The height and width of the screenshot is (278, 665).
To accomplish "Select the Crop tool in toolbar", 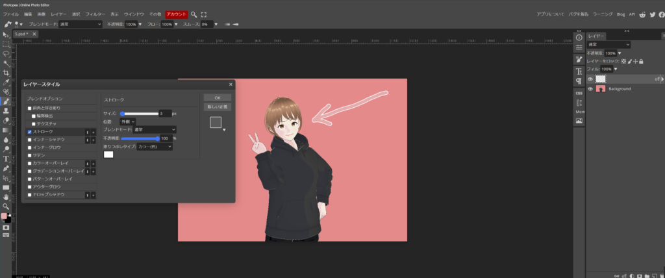I will 6,73.
